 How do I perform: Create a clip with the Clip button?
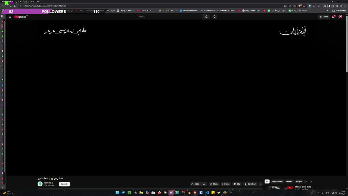237,184
